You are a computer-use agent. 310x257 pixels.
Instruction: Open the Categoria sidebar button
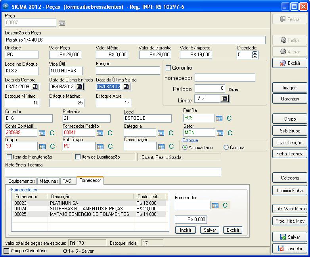pyautogui.click(x=290, y=178)
